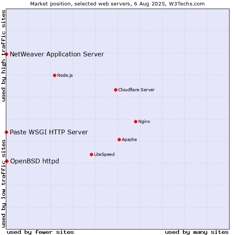Click the LiteSpeed red marker

tap(92, 155)
